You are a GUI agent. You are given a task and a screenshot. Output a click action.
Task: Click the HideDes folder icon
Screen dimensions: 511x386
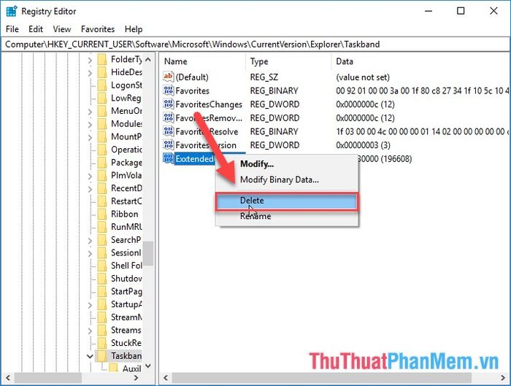pos(102,72)
